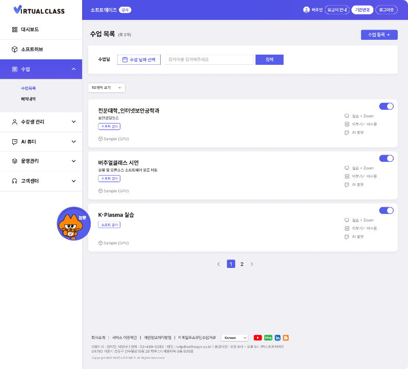
Task: Select 예약내역 under the 수업 menu
Action: pos(29,99)
